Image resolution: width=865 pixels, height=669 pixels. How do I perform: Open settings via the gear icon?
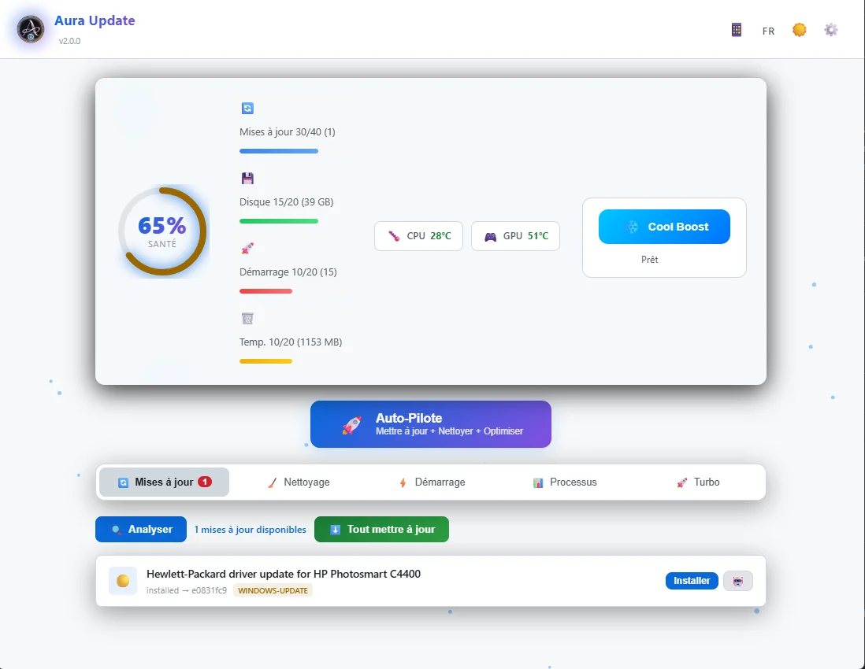(x=831, y=30)
